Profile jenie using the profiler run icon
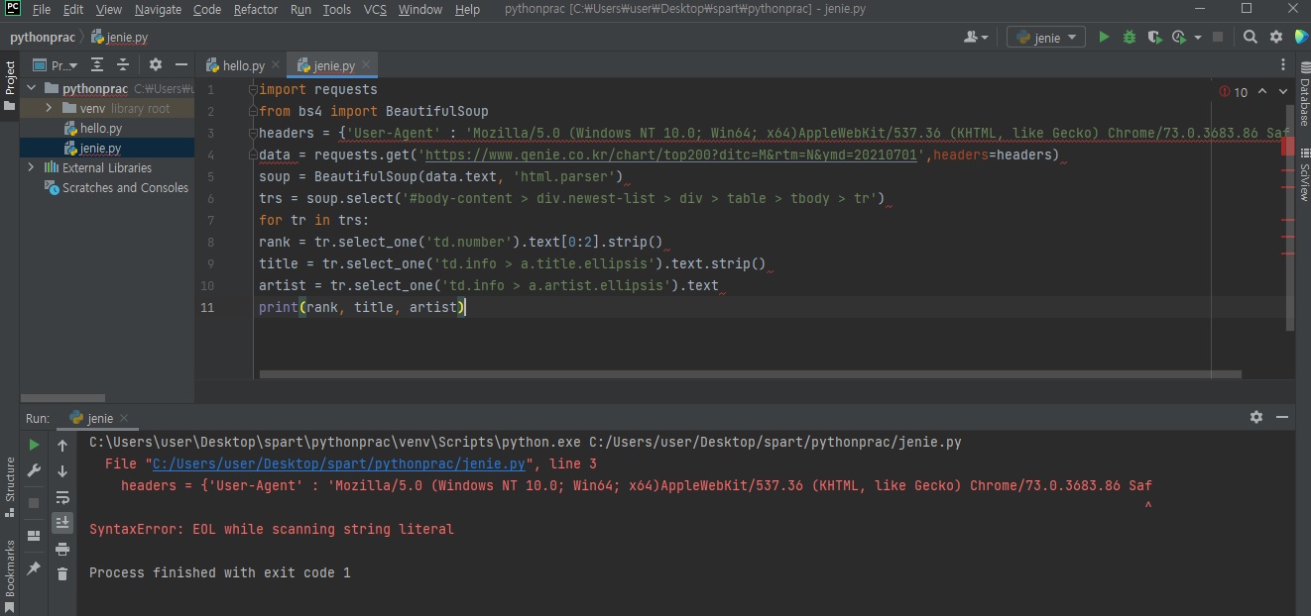This screenshot has width=1311, height=616. [1178, 37]
